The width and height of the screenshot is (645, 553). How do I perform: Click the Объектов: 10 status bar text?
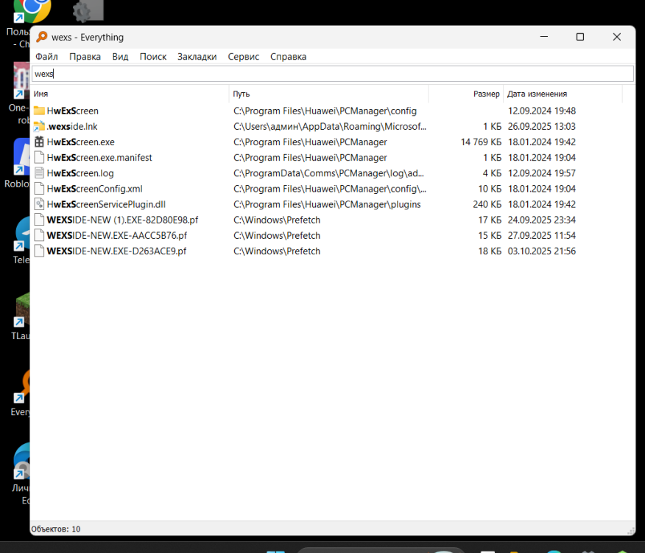(55, 529)
